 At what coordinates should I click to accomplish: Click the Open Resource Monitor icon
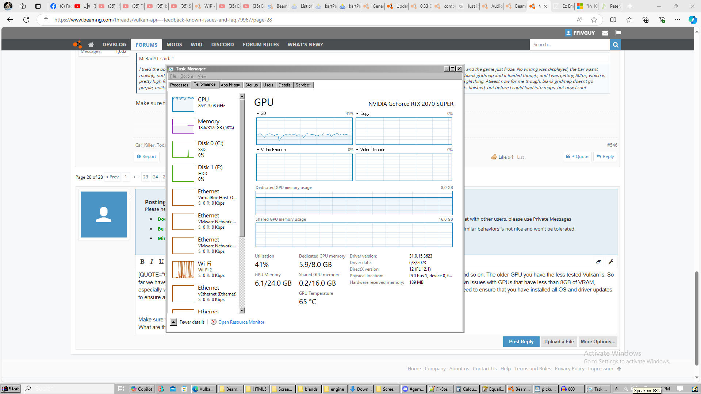tap(214, 322)
